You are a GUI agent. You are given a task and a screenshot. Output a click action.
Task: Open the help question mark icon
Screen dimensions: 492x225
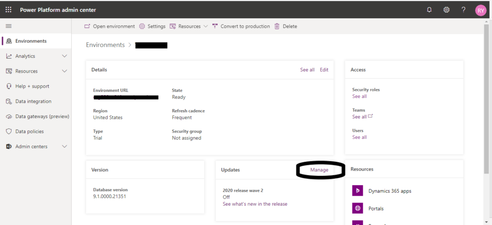pos(464,10)
